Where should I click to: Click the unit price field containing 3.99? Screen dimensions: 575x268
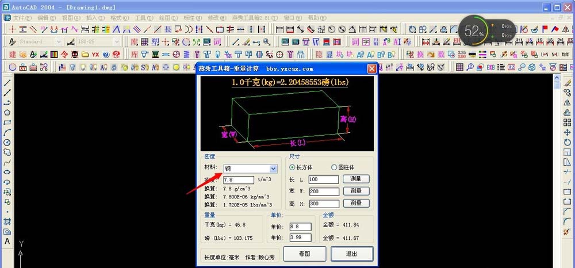point(300,238)
